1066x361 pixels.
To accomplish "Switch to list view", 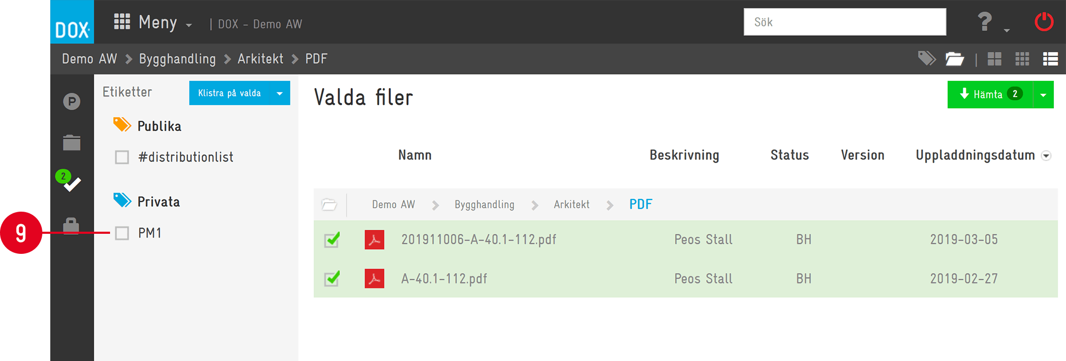I will [1050, 59].
